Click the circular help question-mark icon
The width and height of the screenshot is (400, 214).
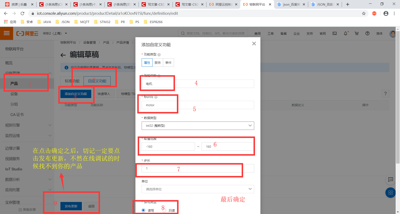(x=367, y=33)
